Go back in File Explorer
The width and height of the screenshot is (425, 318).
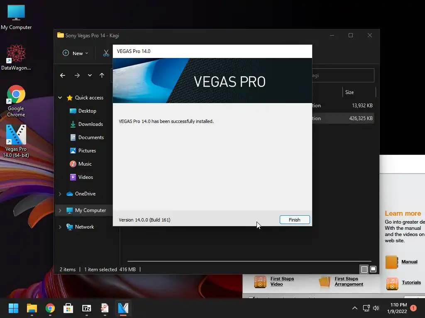63,75
